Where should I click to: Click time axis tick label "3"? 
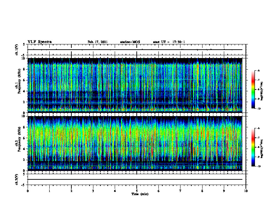[93, 191]
